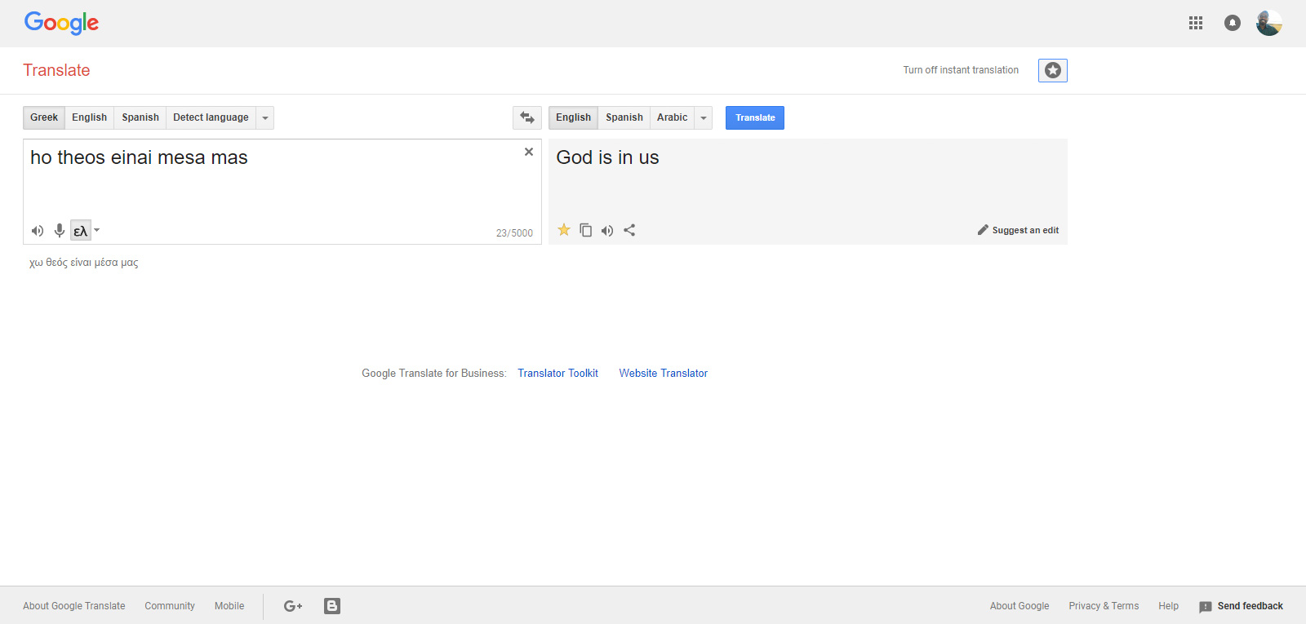Image resolution: width=1306 pixels, height=624 pixels.
Task: Turn off instant translation
Action: 960,70
